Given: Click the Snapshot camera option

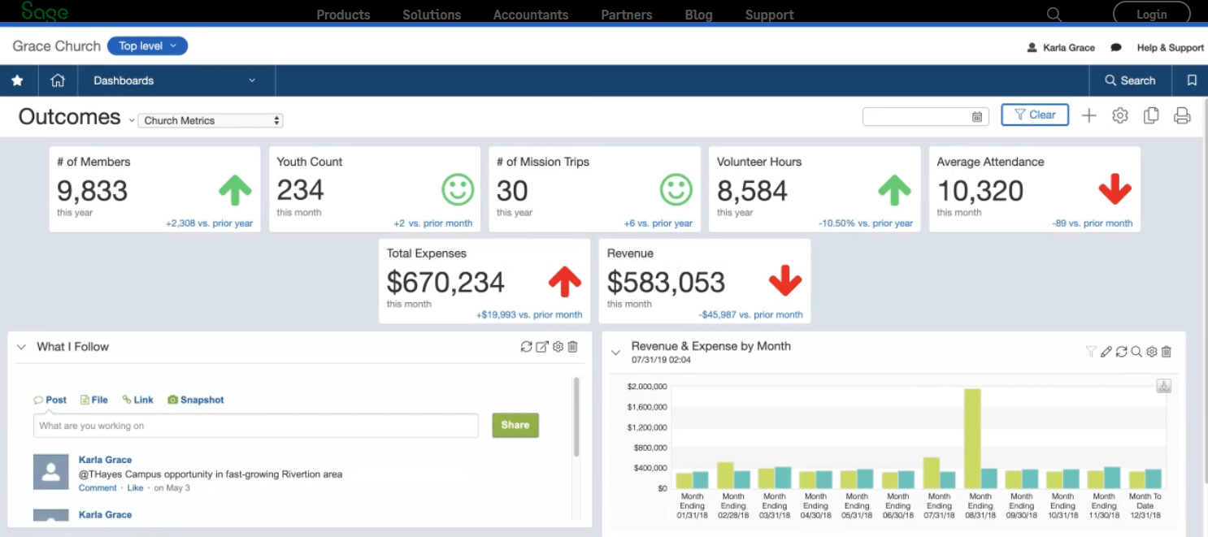Looking at the screenshot, I should 195,400.
